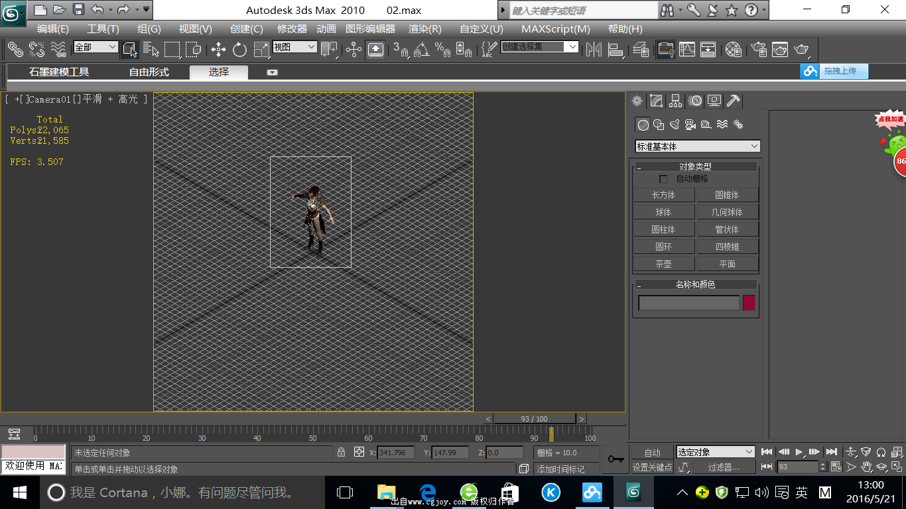Toggle the Graphite Modeling Tools ribbon icon
The height and width of the screenshot is (509, 906).
coord(665,49)
